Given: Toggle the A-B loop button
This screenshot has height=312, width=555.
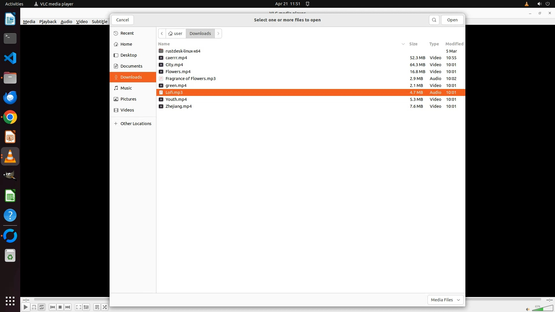Looking at the screenshot, I should click(x=34, y=307).
